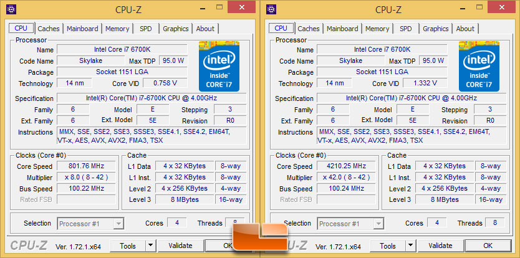The height and width of the screenshot is (258, 520).
Task: Click Core VID 1.332 V field
Action: 425,83
